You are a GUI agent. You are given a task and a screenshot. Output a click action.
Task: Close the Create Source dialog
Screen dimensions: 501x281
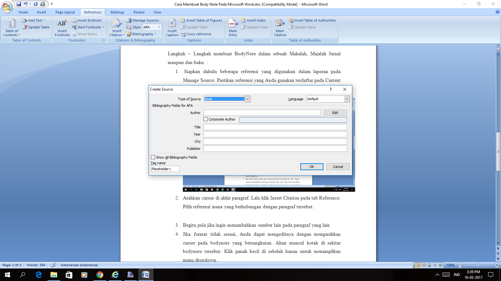tap(345, 89)
